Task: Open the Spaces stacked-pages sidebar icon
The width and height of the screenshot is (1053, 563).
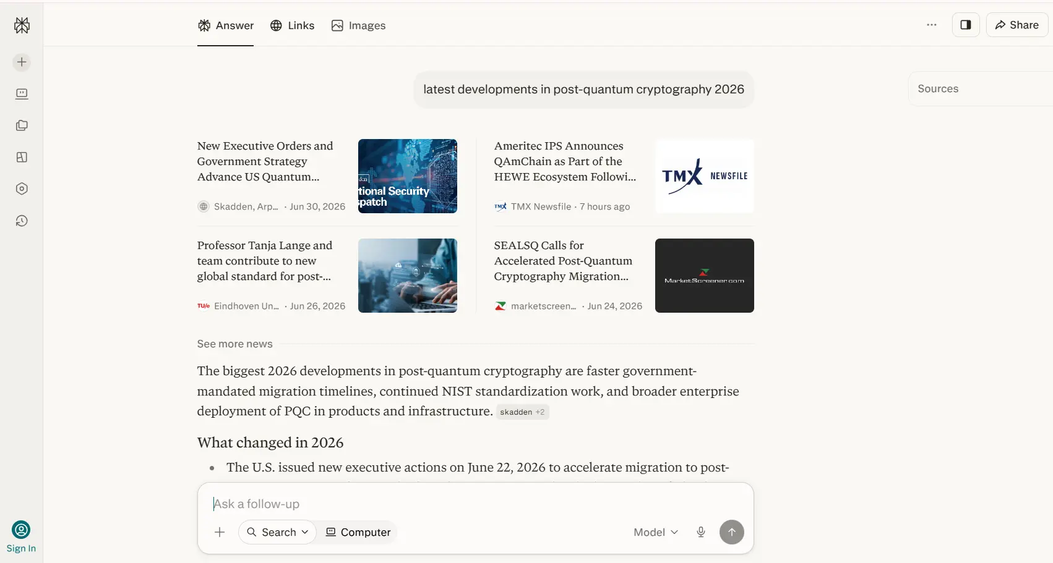Action: point(22,125)
